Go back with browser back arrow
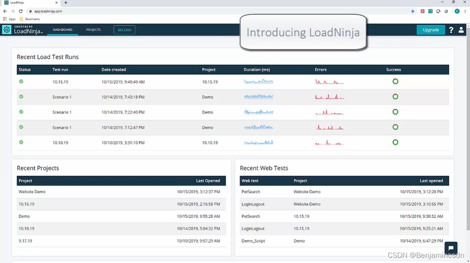Image resolution: width=470 pixels, height=263 pixels. pos(5,11)
